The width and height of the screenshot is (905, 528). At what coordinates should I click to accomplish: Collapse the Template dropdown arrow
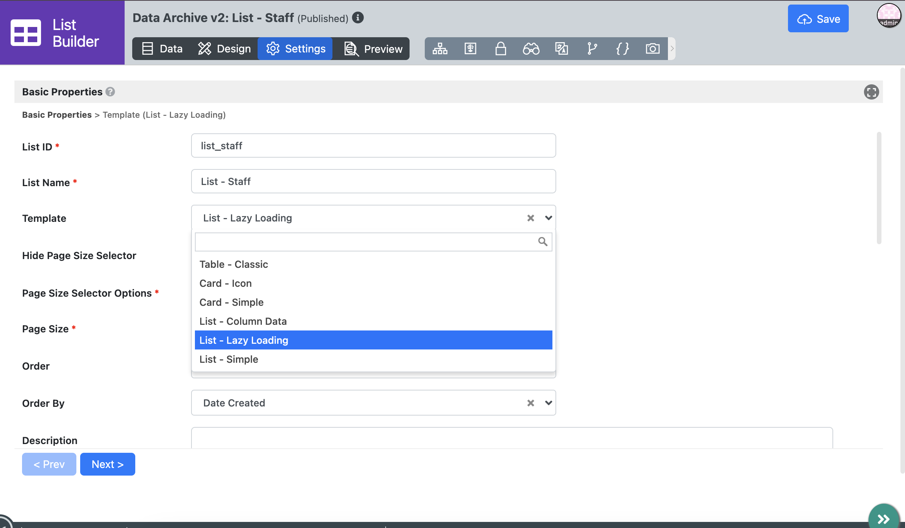click(x=548, y=218)
